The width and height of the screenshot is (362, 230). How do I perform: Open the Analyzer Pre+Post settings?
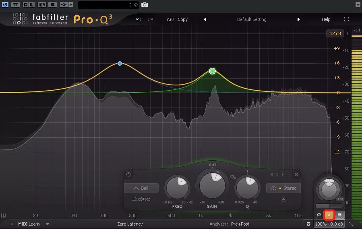(240, 224)
